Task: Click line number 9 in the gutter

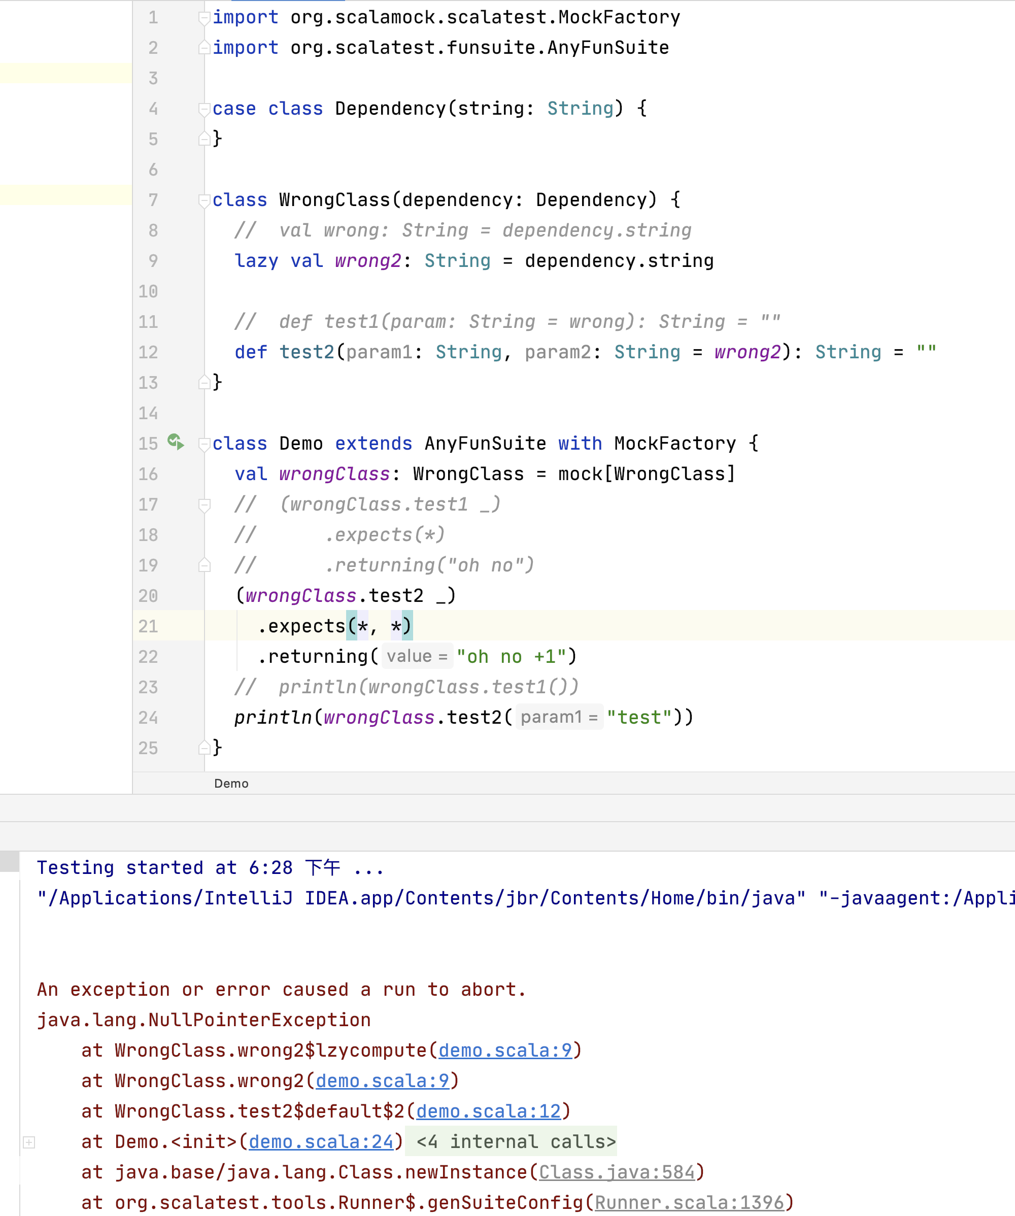Action: click(153, 260)
